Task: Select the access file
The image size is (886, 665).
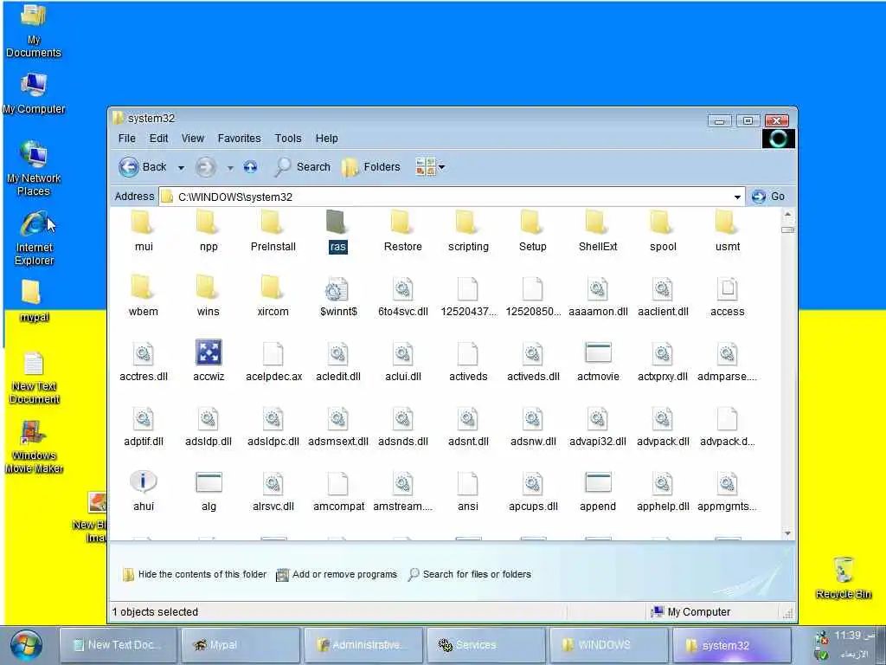Action: (x=727, y=296)
